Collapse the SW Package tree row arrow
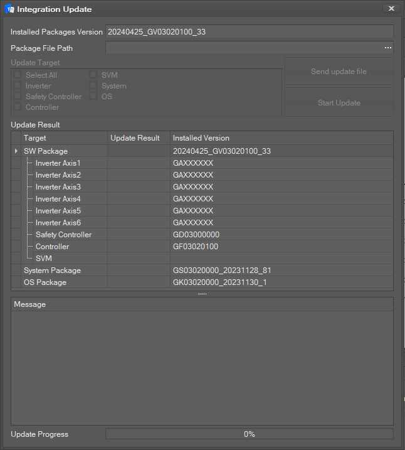 [x=16, y=151]
